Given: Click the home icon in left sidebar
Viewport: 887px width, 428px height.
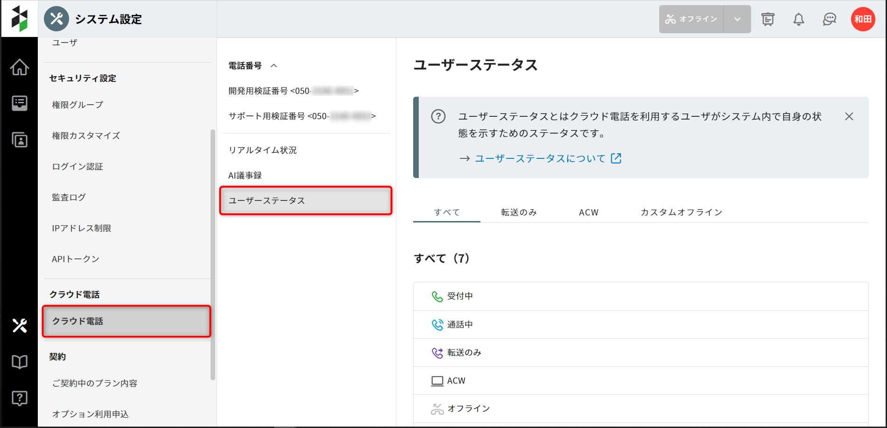Looking at the screenshot, I should [x=20, y=67].
